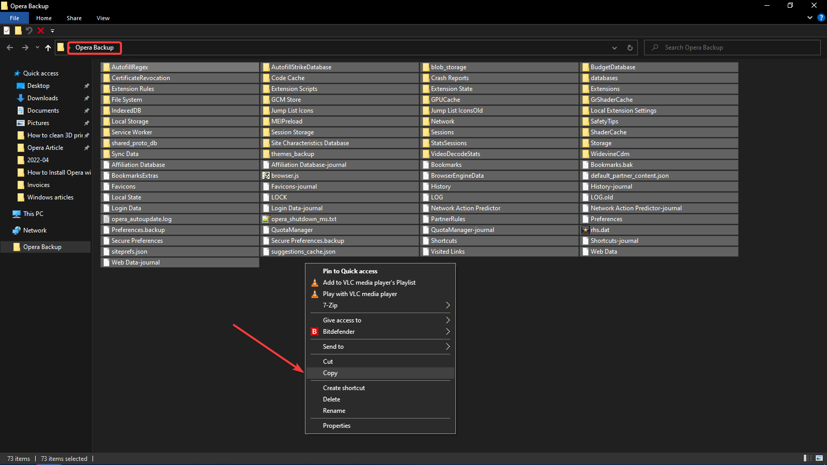The height and width of the screenshot is (465, 827).
Task: Click the Bitdefender shield icon in context menu
Action: (x=315, y=331)
